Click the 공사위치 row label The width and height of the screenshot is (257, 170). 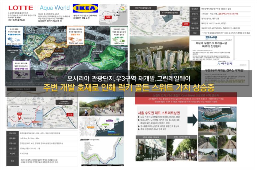12,134
